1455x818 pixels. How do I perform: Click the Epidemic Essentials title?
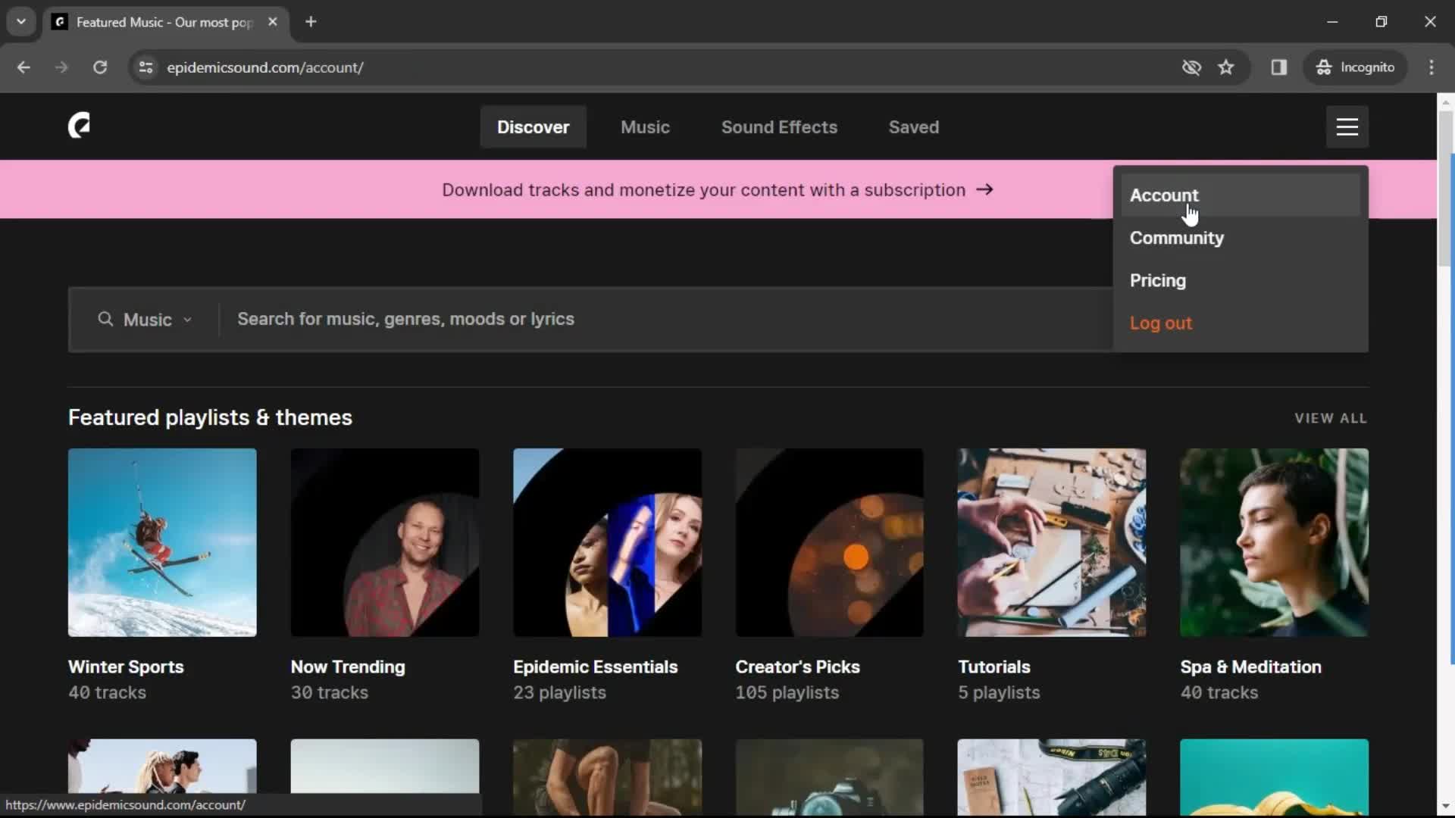coord(595,667)
